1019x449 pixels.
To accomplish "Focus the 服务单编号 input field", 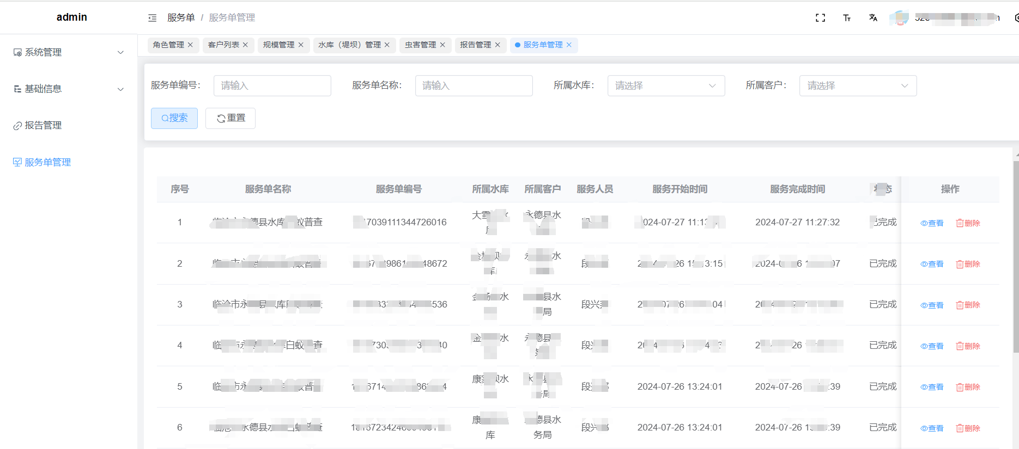I will pyautogui.click(x=272, y=86).
